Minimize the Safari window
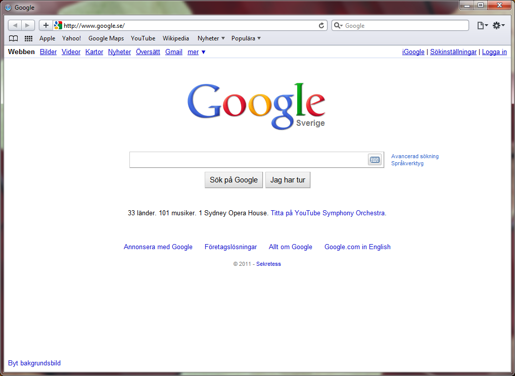Screen dimensions: 515x376 (x=466, y=5)
